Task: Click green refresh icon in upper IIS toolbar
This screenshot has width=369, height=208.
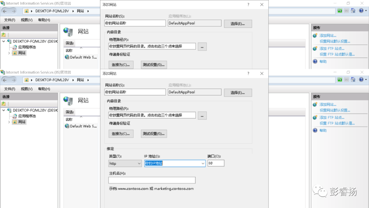Action: pyautogui.click(x=340, y=11)
